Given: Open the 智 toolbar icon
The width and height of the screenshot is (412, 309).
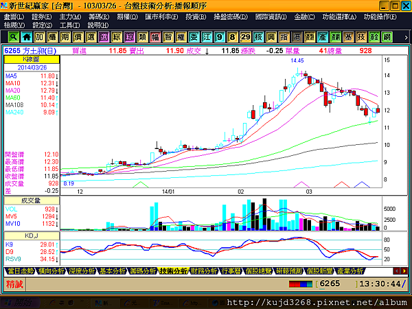Looking at the screenshot, I should (x=168, y=37).
